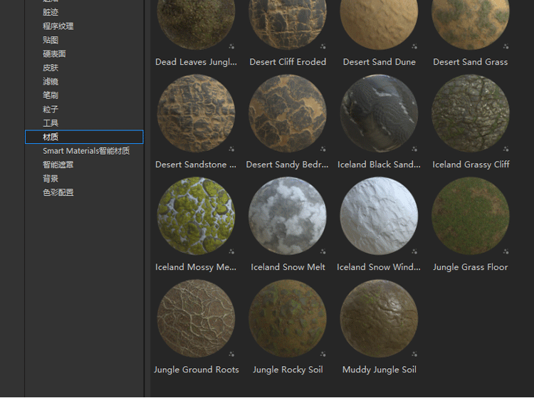Choose the Iceland Snow Melt material sphere
The width and height of the screenshot is (534, 413).
(288, 216)
